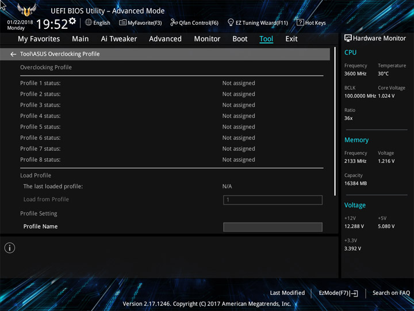Click BCLK value 100.0000 MHz
Viewport: 414px width, 311px height.
pyautogui.click(x=360, y=96)
